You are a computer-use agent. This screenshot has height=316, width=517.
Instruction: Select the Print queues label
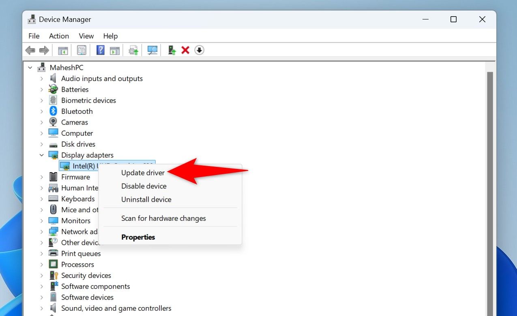(x=81, y=253)
